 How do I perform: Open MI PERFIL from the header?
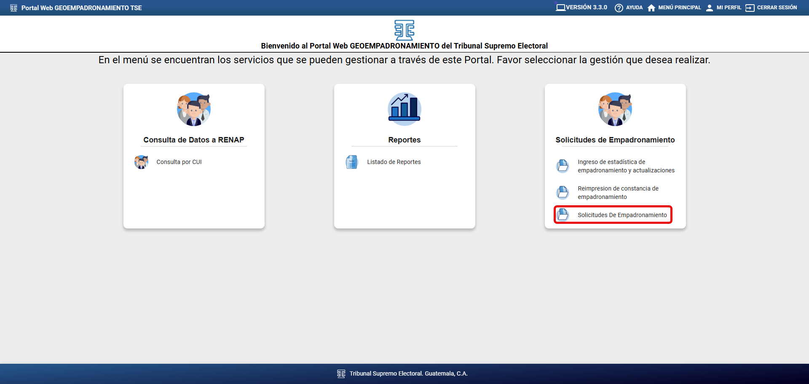729,8
